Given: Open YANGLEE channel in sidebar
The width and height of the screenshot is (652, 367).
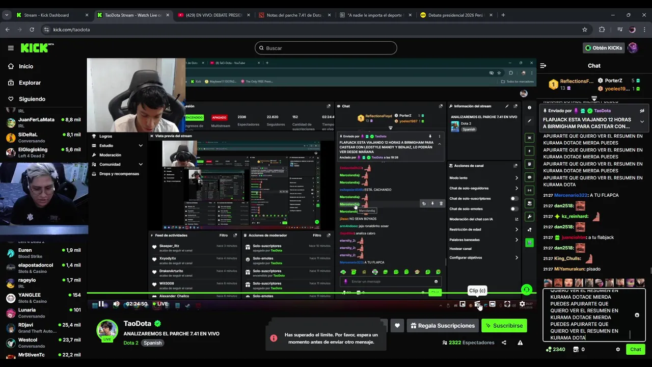Looking at the screenshot, I should (43, 298).
